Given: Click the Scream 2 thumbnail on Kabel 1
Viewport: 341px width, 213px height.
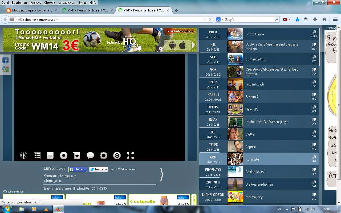Looking at the screenshot, I should pyautogui.click(x=235, y=97).
